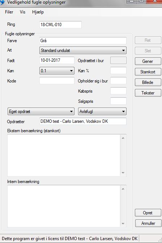Click the Født date field
This screenshot has height=243, width=162.
57,60
